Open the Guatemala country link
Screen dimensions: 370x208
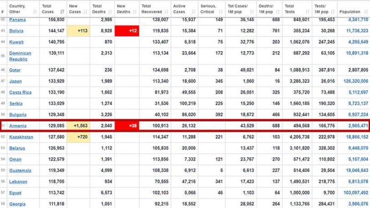pyautogui.click(x=20, y=171)
